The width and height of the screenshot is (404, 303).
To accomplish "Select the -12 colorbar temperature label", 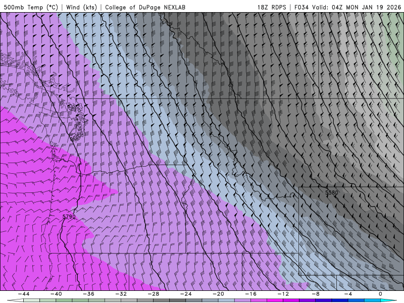I will coord(283,294).
